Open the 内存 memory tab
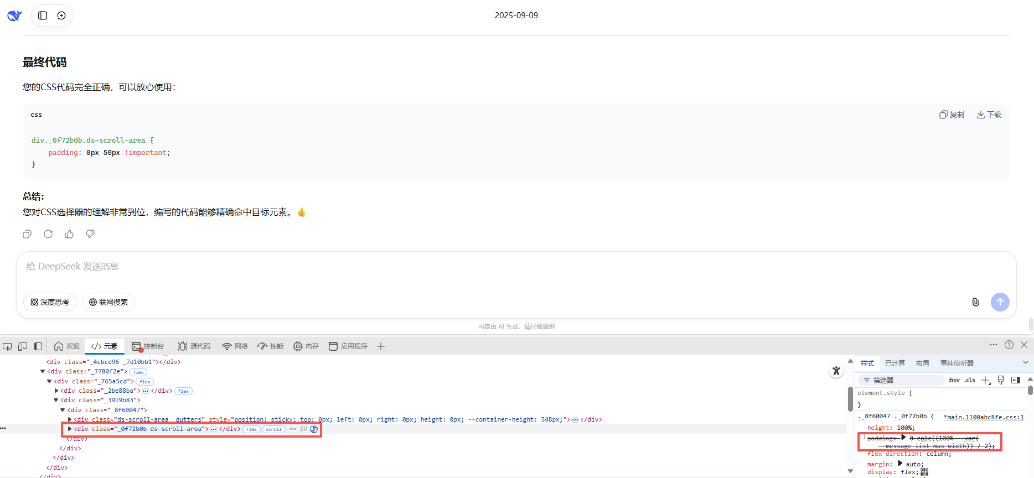The image size is (1034, 478). [x=306, y=346]
